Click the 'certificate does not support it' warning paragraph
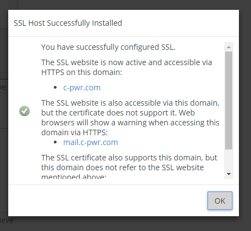This screenshot has height=231, width=251. [130, 118]
